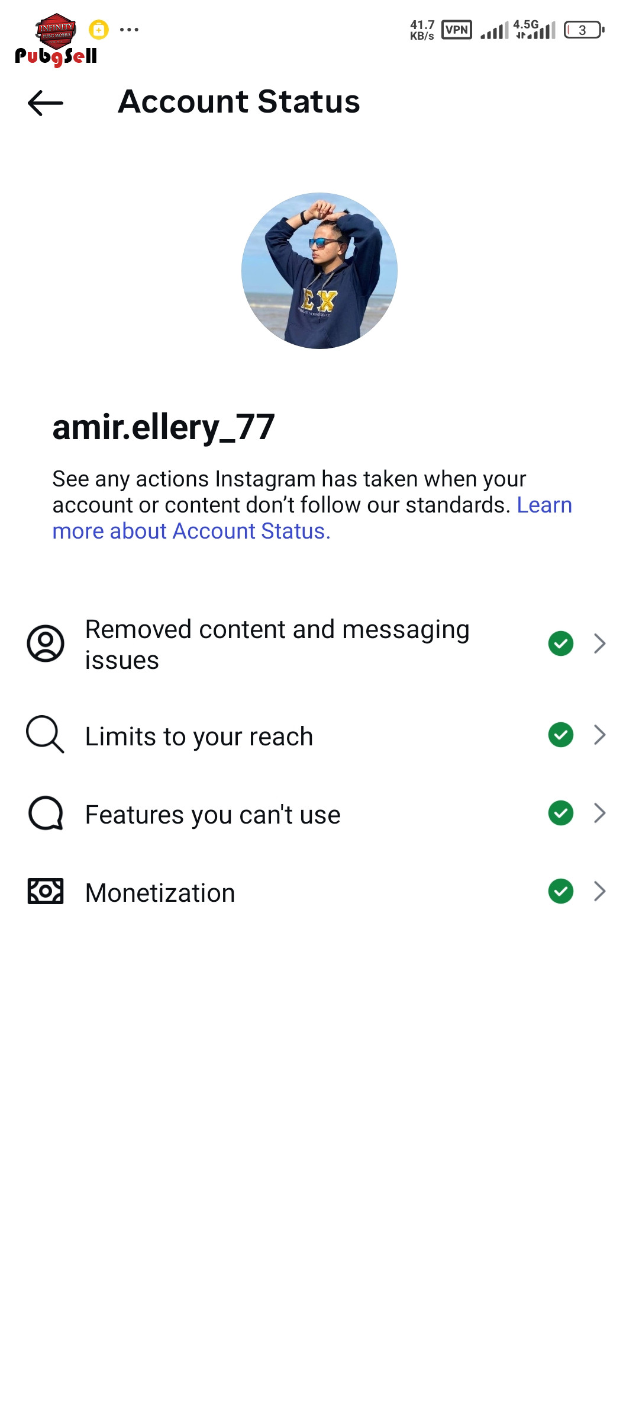Click the speech bubble icon for Features
Image resolution: width=639 pixels, height=1422 pixels.
[x=46, y=814]
